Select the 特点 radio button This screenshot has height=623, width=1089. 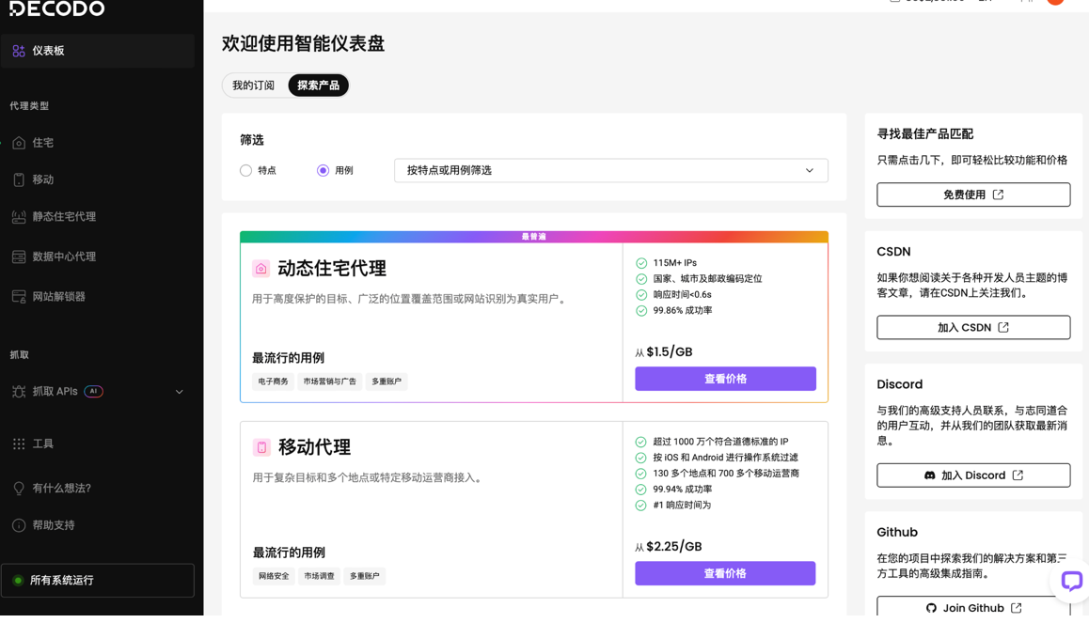[246, 171]
